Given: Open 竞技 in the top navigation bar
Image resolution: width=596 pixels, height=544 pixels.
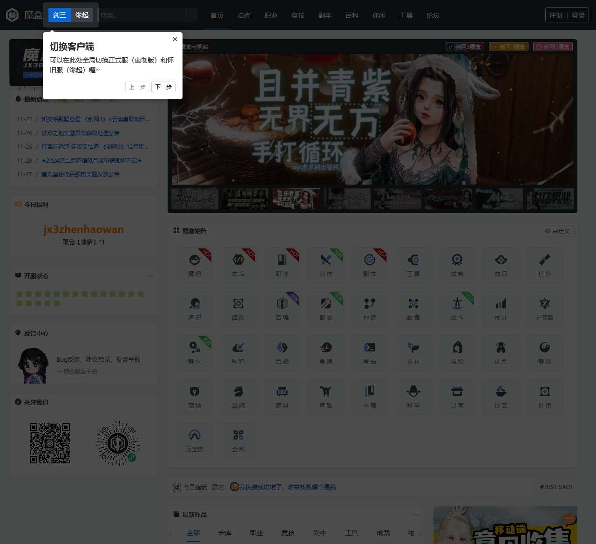Looking at the screenshot, I should (298, 15).
